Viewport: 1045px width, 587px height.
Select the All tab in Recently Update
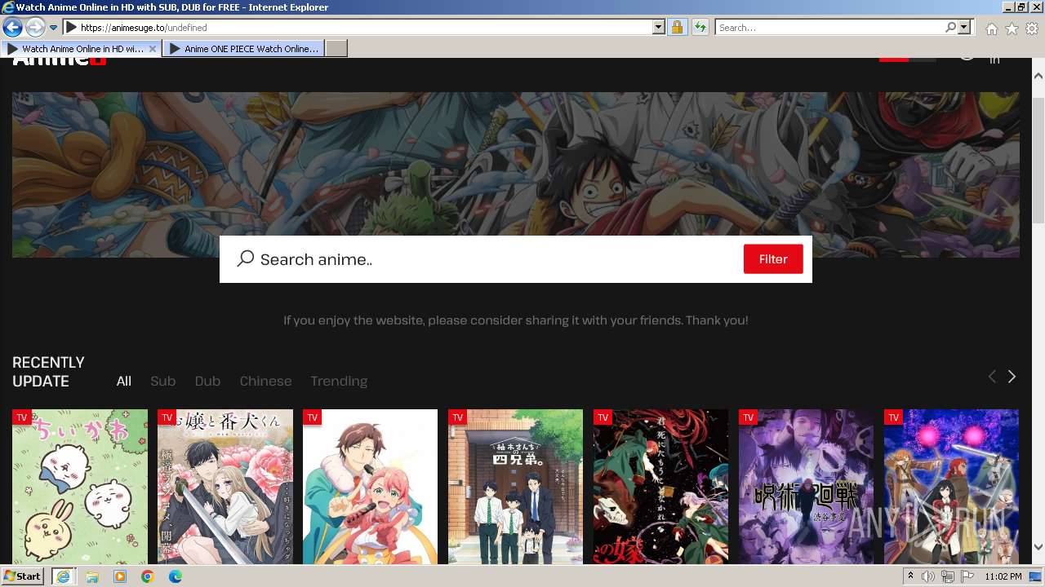click(x=124, y=381)
